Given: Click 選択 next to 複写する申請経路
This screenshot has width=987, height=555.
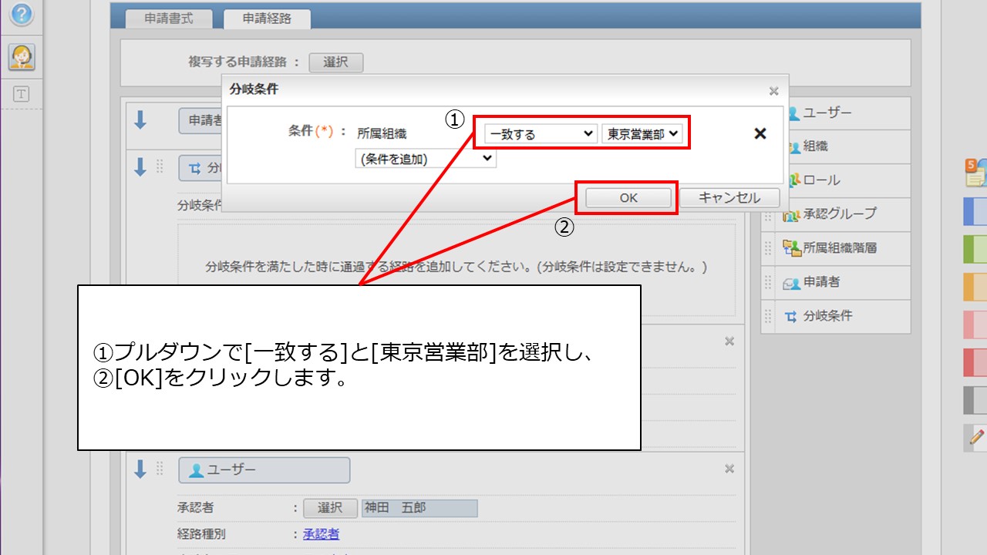Looking at the screenshot, I should point(335,62).
